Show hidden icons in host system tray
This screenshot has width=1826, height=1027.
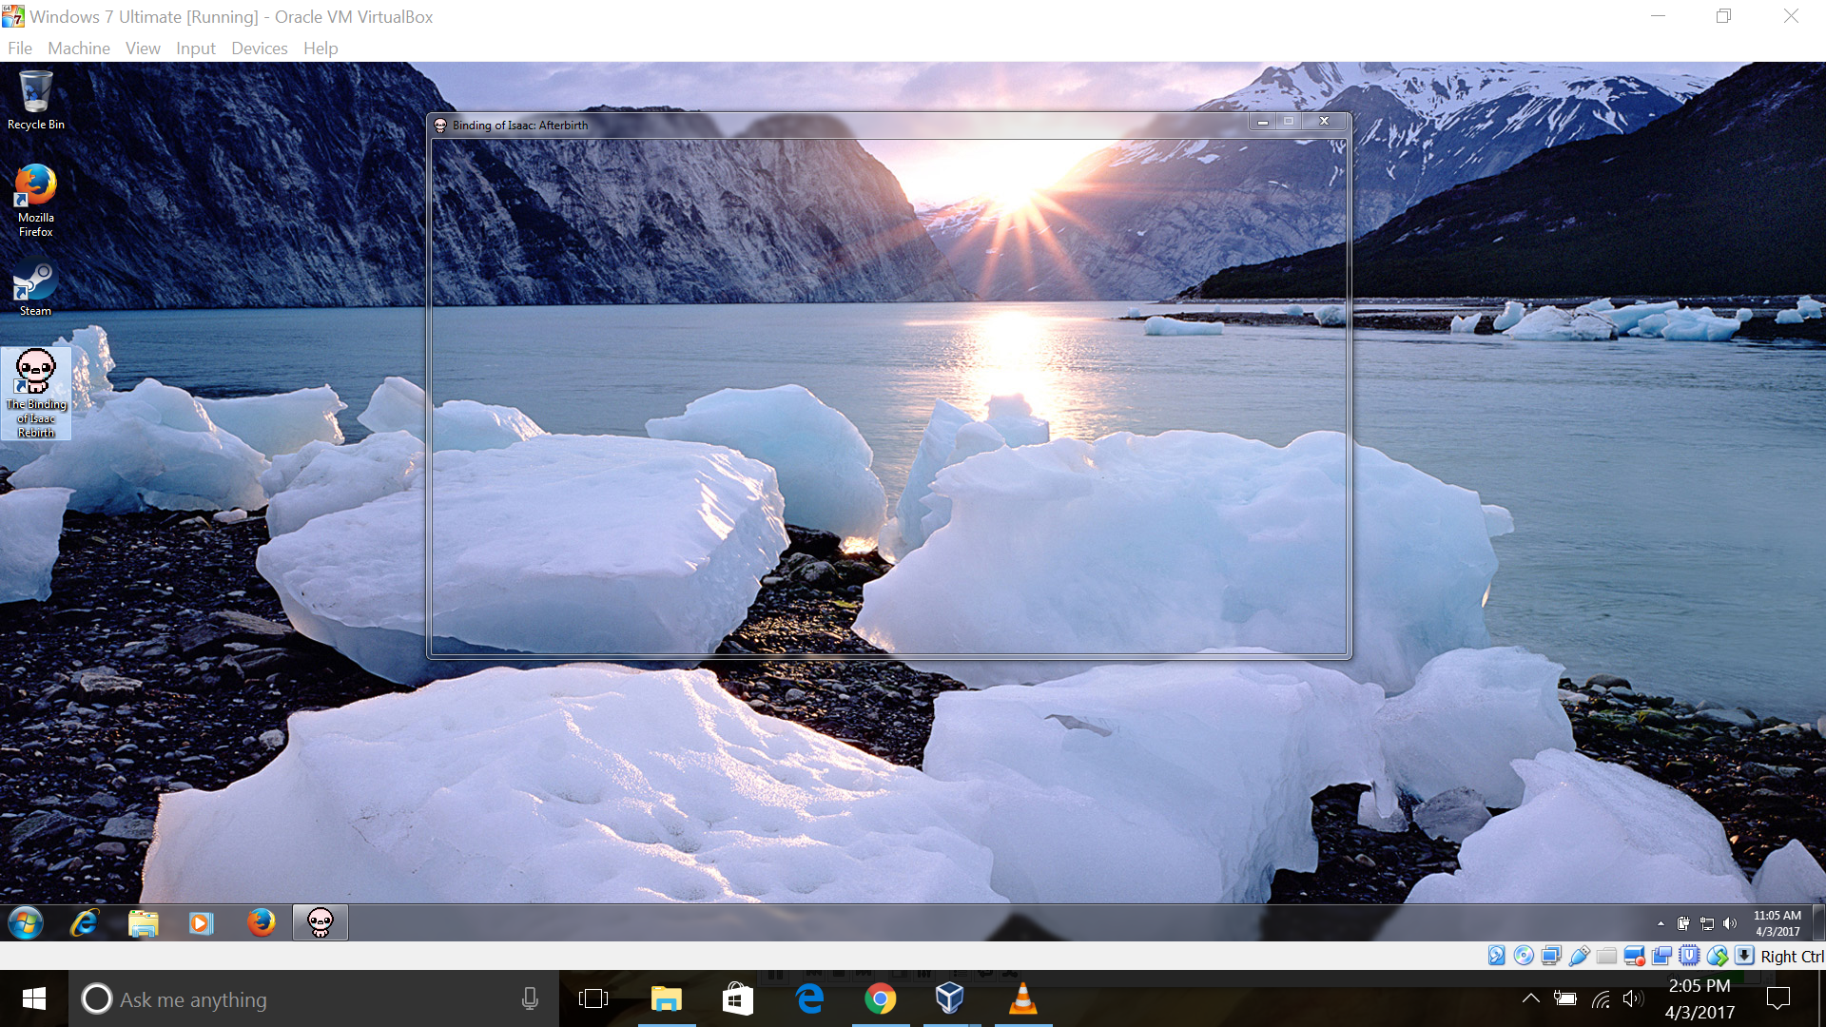(x=1530, y=998)
